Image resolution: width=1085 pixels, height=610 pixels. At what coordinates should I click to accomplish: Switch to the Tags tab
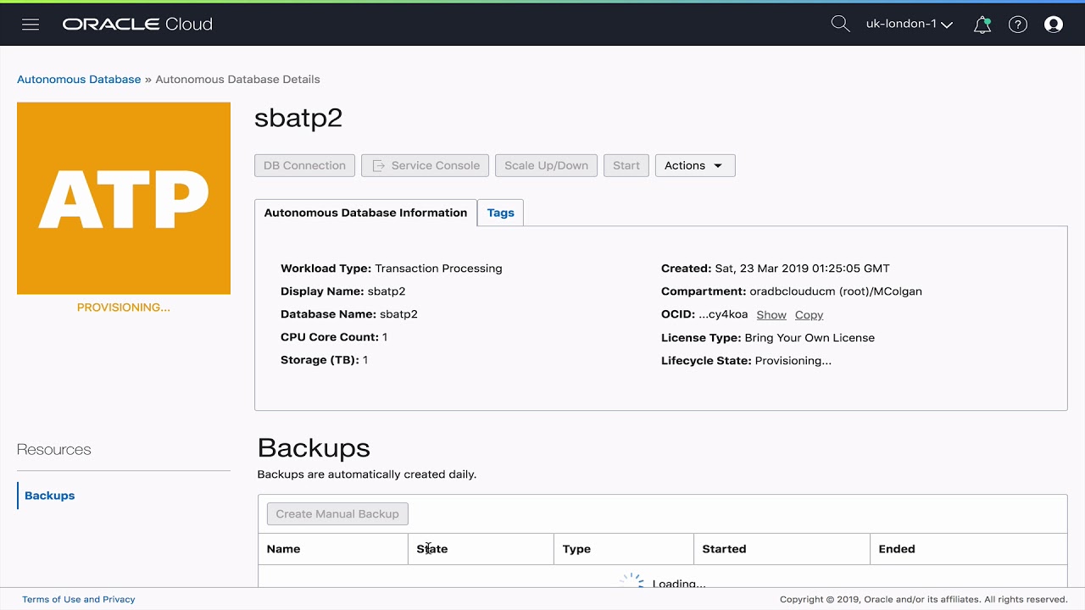click(x=500, y=213)
